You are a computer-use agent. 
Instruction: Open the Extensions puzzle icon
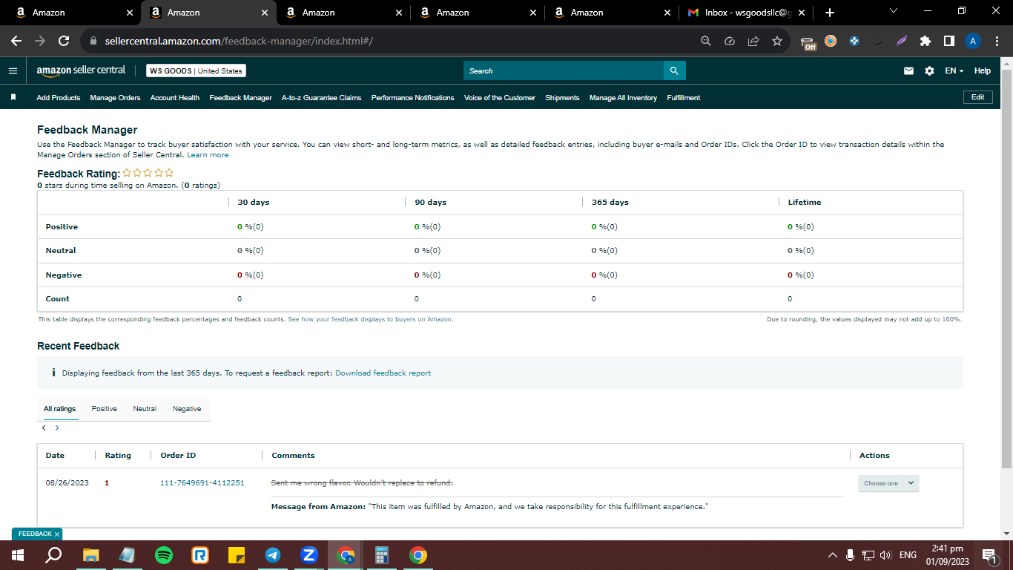tap(925, 42)
